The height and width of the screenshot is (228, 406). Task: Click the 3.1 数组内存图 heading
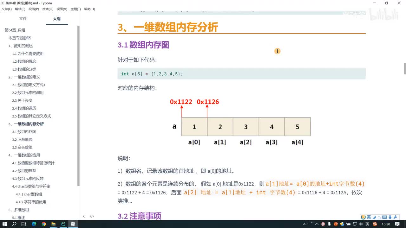pos(143,45)
